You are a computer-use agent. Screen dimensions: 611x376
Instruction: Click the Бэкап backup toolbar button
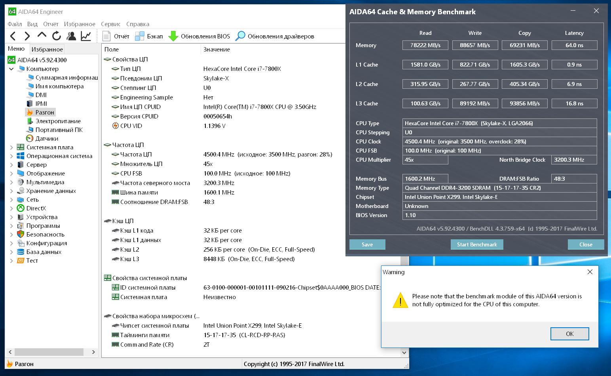tap(149, 36)
